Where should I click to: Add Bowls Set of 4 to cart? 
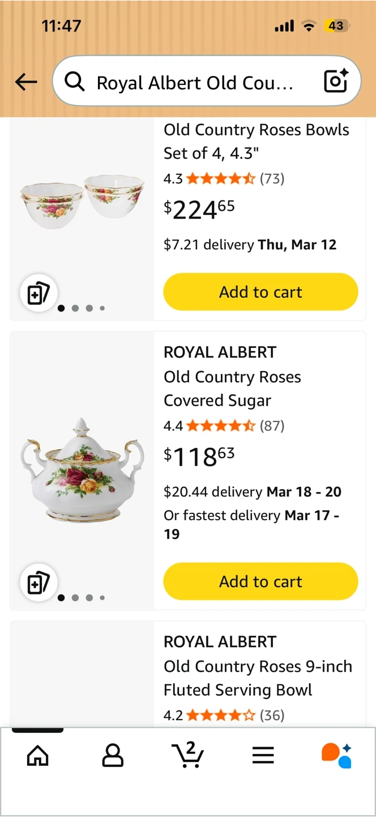tap(260, 292)
